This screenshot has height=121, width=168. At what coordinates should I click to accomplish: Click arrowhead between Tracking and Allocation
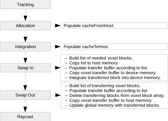(x=25, y=18)
